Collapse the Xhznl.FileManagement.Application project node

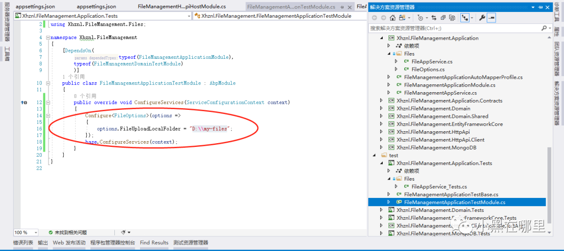(382, 38)
